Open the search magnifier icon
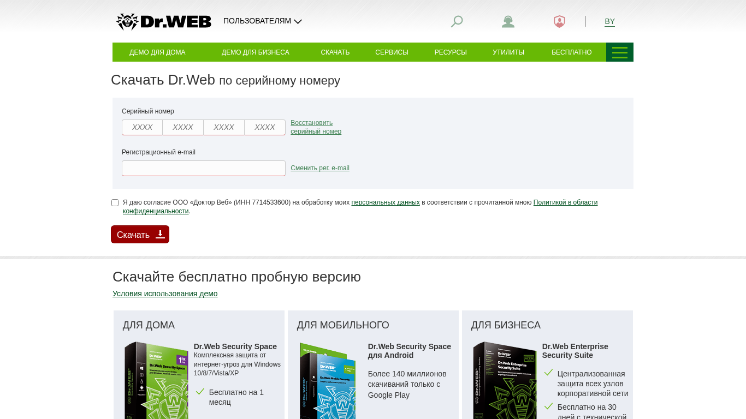The width and height of the screenshot is (746, 419). [x=457, y=21]
